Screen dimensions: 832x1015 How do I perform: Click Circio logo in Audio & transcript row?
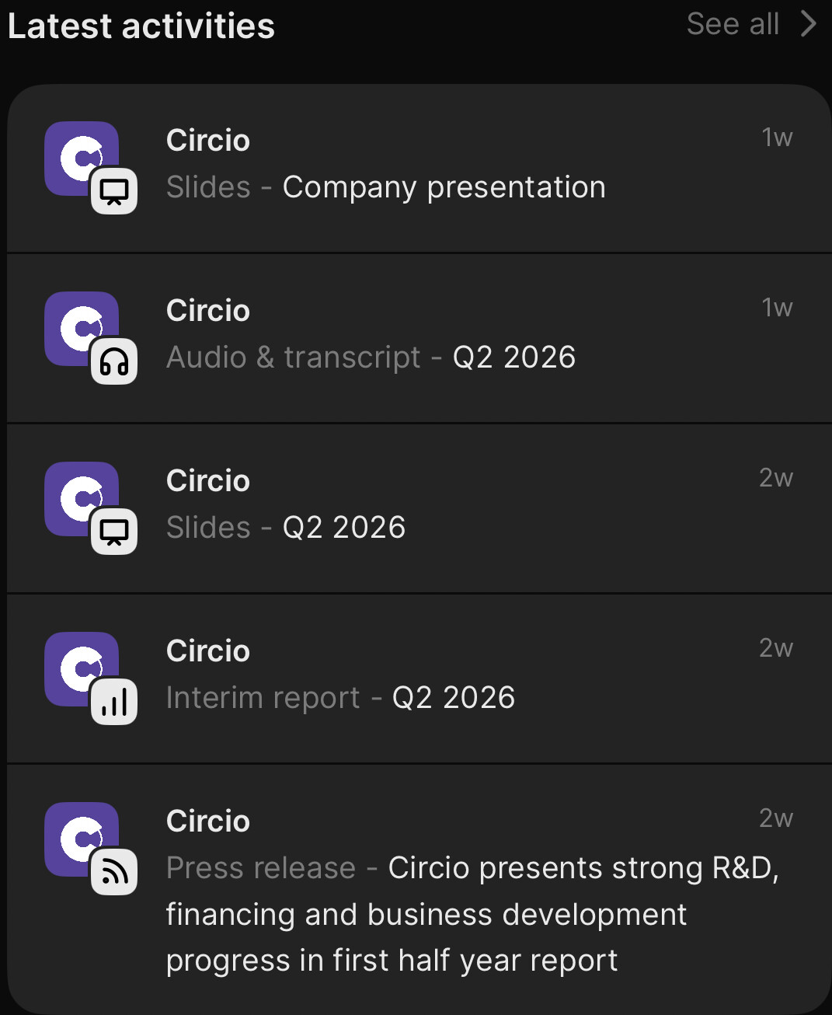coord(82,329)
